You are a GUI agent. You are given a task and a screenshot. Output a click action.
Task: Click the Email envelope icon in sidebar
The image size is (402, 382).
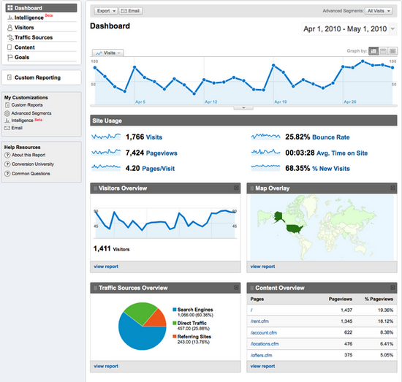pos(7,128)
